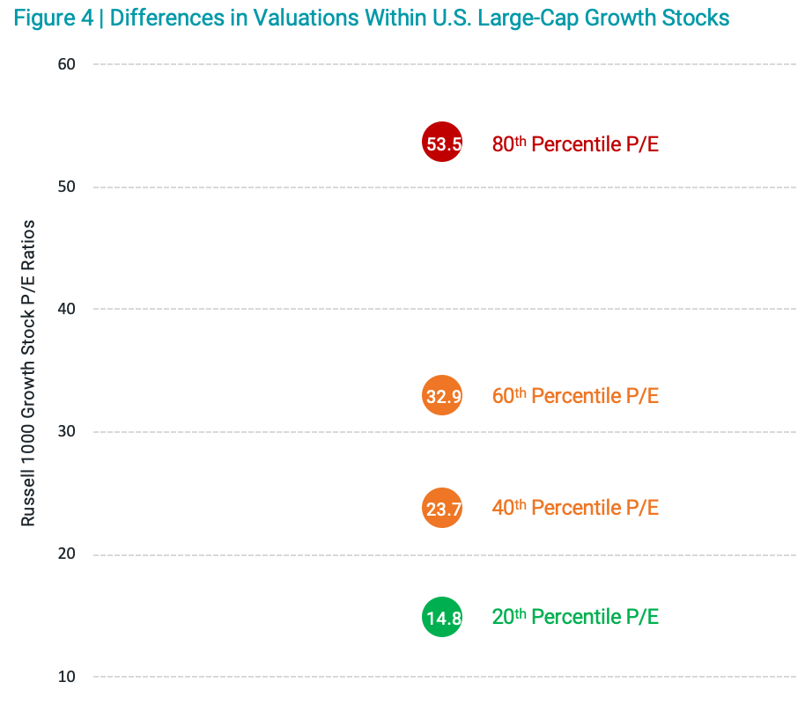Select the orange 32.9 data circle
Viewport: 805px width, 704px height.
[x=442, y=395]
